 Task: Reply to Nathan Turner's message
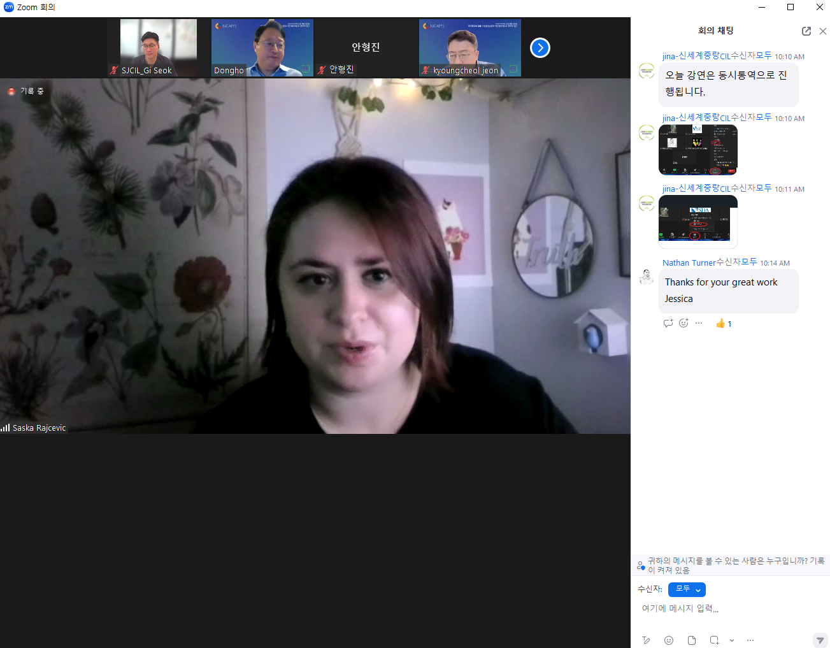[668, 323]
